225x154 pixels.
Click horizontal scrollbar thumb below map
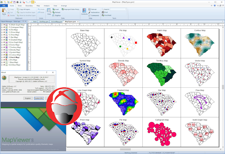click(x=125, y=149)
